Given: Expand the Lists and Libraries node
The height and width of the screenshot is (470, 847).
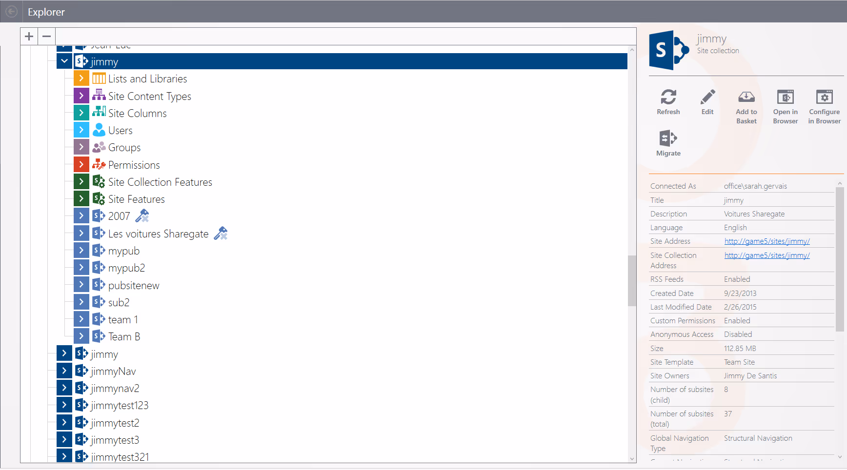Looking at the screenshot, I should [x=81, y=78].
